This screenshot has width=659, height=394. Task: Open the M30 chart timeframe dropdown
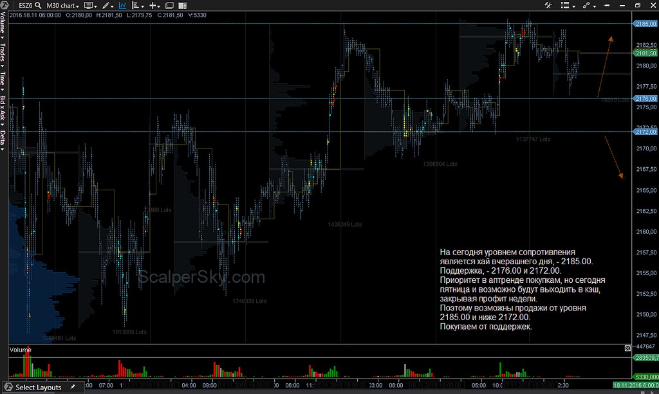click(64, 6)
